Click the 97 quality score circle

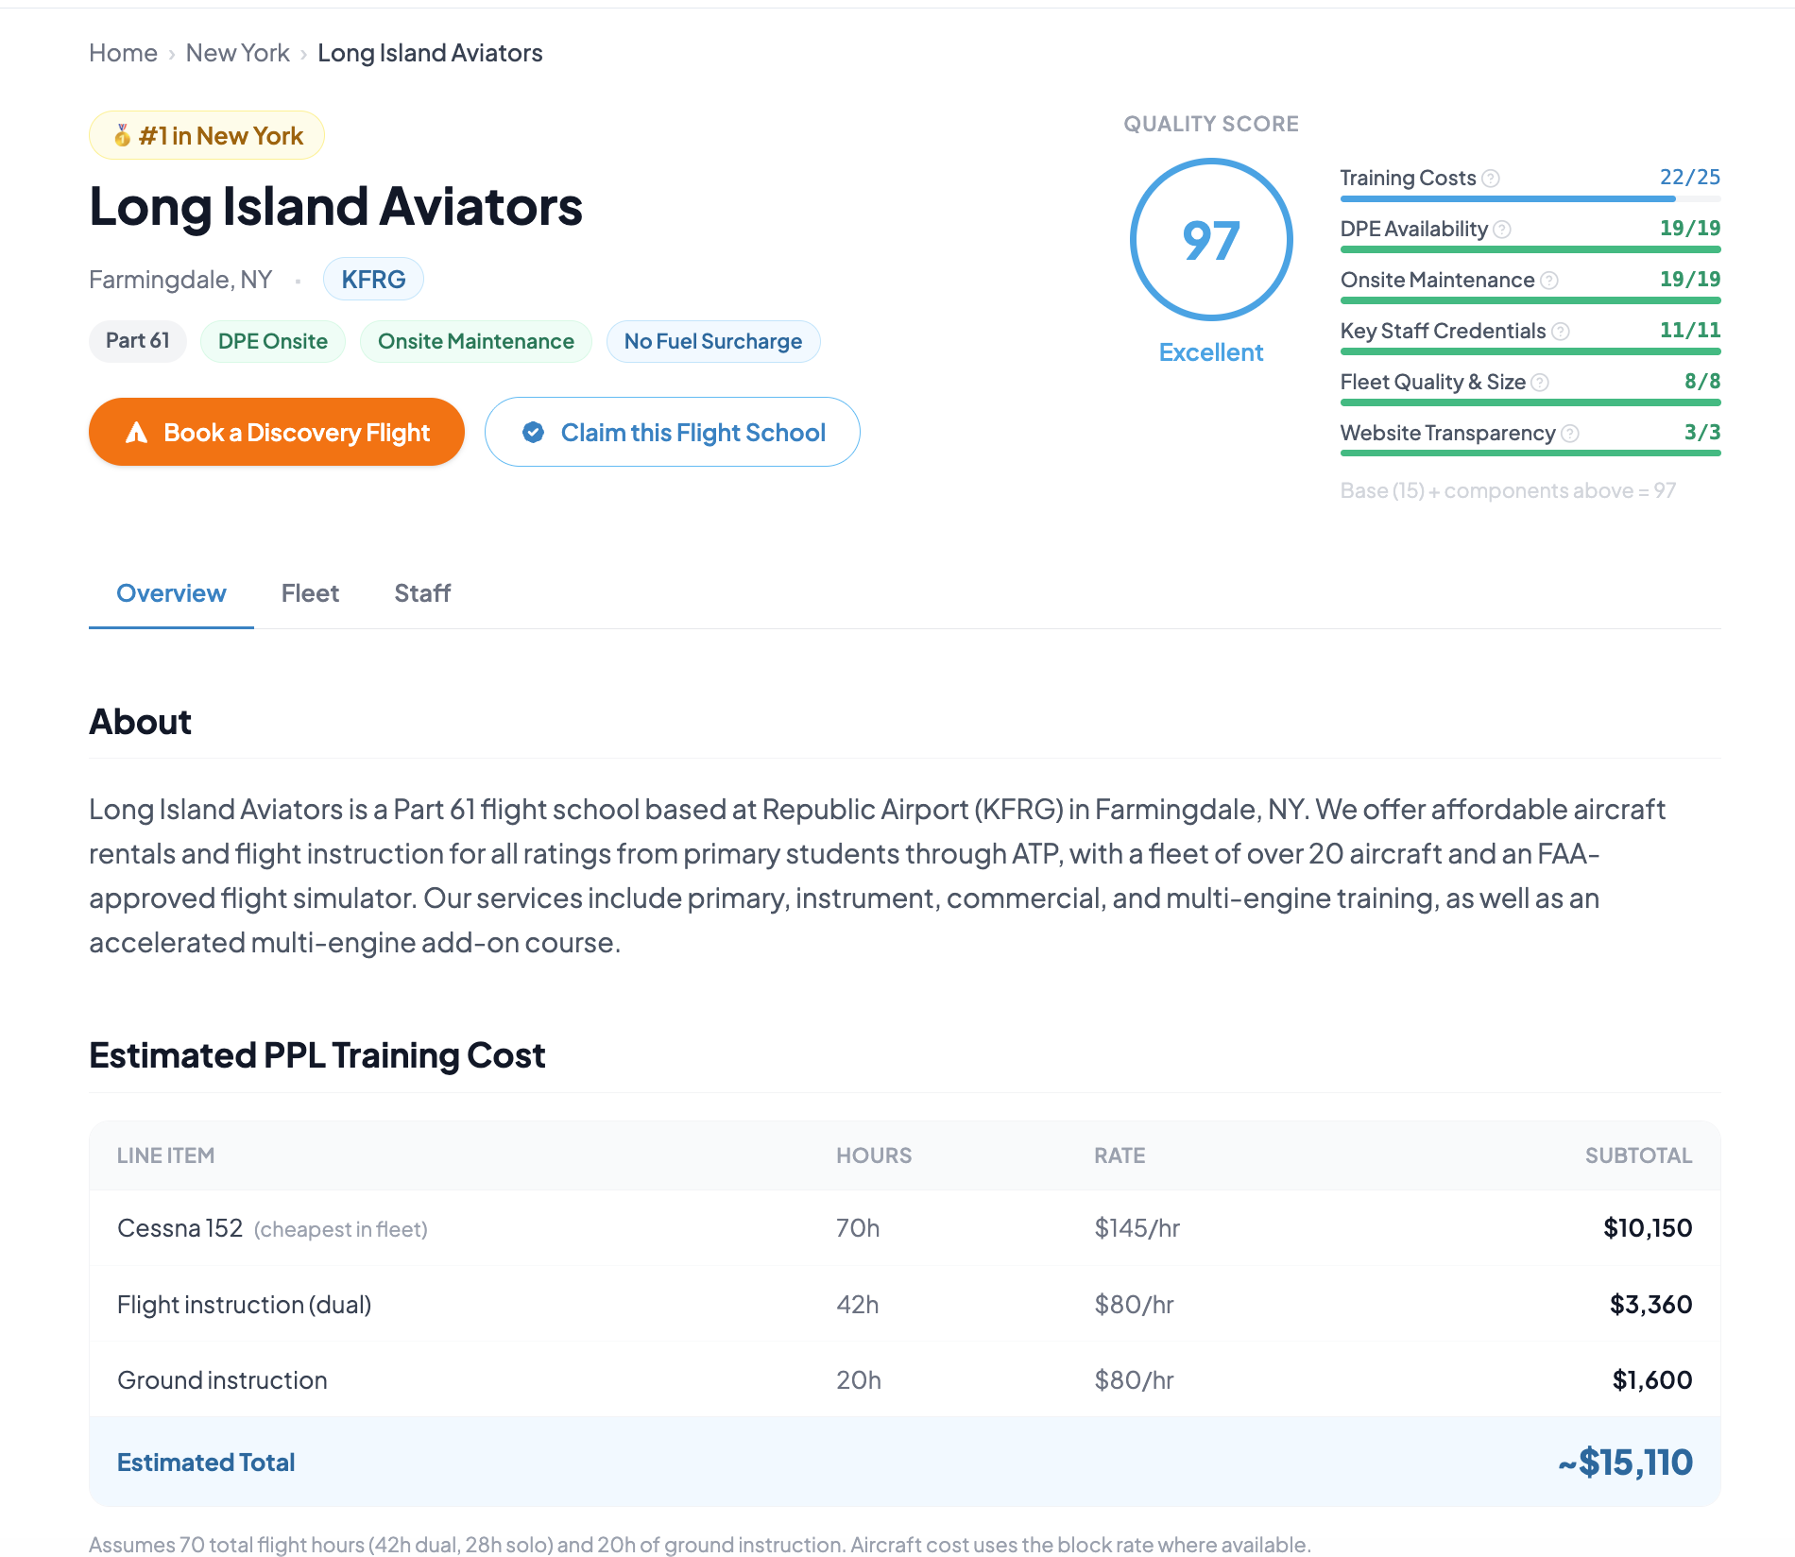(1211, 240)
